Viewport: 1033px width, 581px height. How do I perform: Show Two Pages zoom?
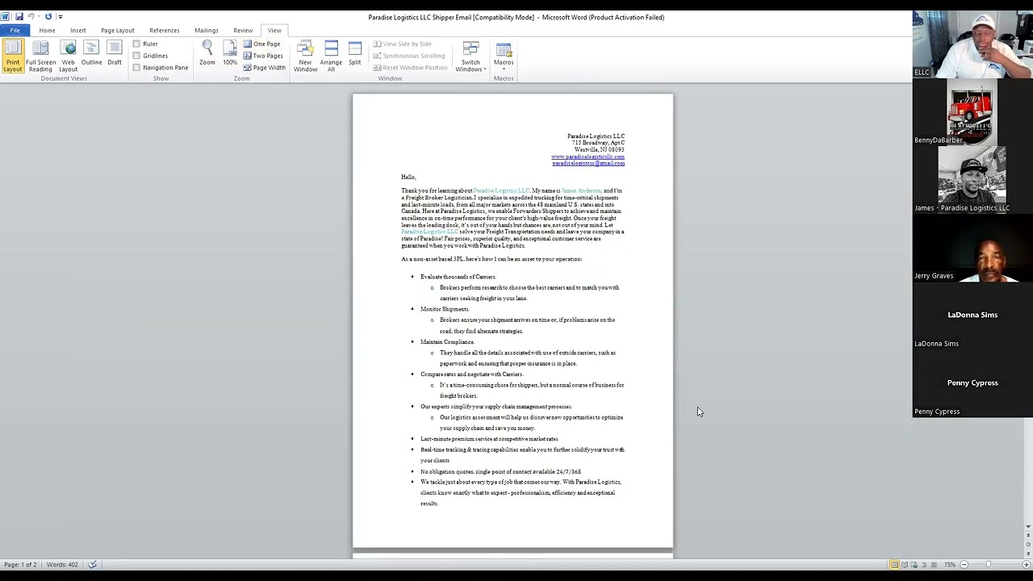(263, 56)
